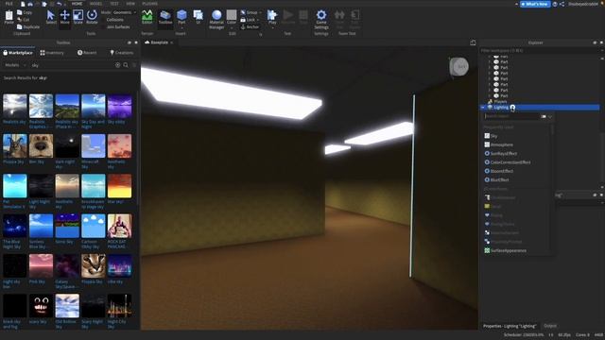Viewport: 605px width, 340px height.
Task: Click the view selector cube in viewport
Action: point(458,67)
